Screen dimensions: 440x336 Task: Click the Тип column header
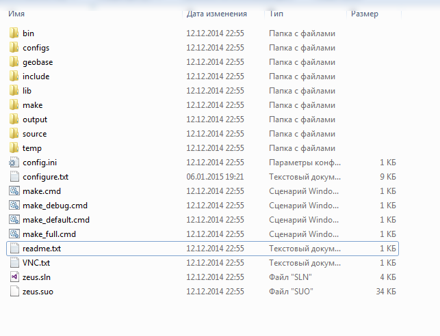tap(277, 14)
